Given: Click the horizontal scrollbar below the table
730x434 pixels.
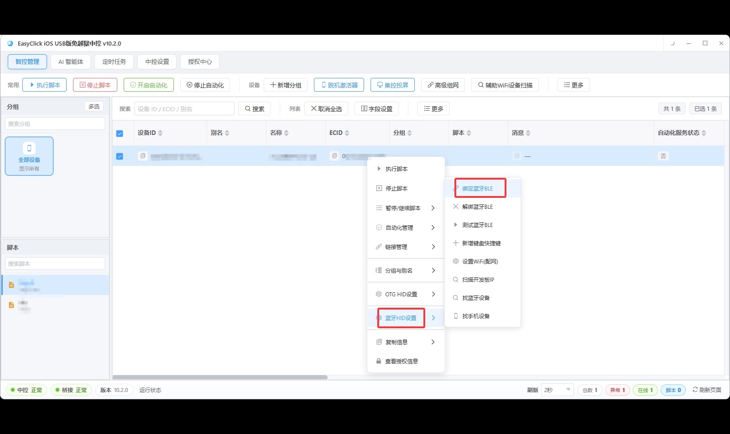Looking at the screenshot, I should 220,377.
